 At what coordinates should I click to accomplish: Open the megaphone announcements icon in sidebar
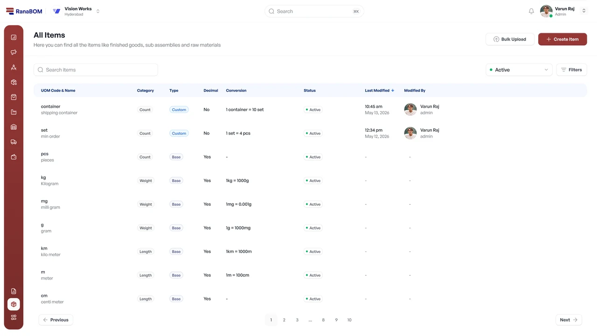pos(14,52)
